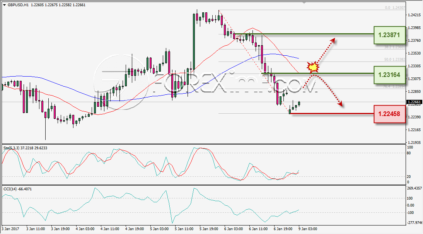Click the 6 Jan 03:00 time axis label

click(234, 229)
